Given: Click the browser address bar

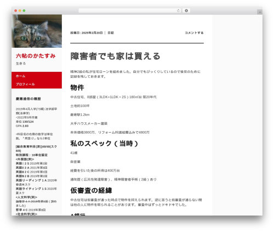Looking at the screenshot, I should pyautogui.click(x=129, y=10).
